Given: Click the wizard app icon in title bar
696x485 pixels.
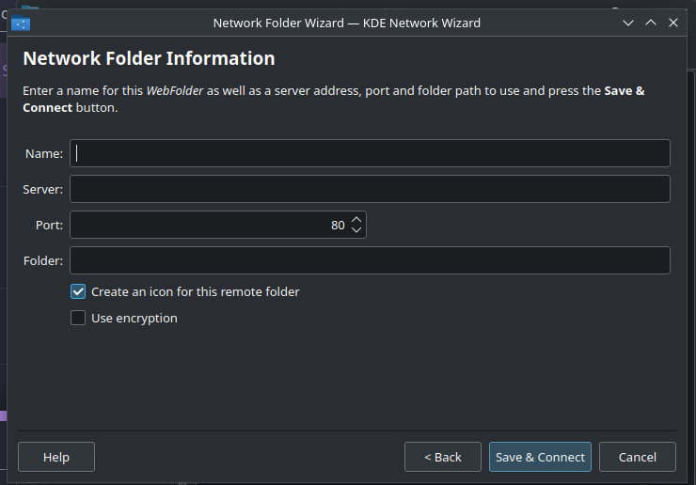Looking at the screenshot, I should point(21,23).
